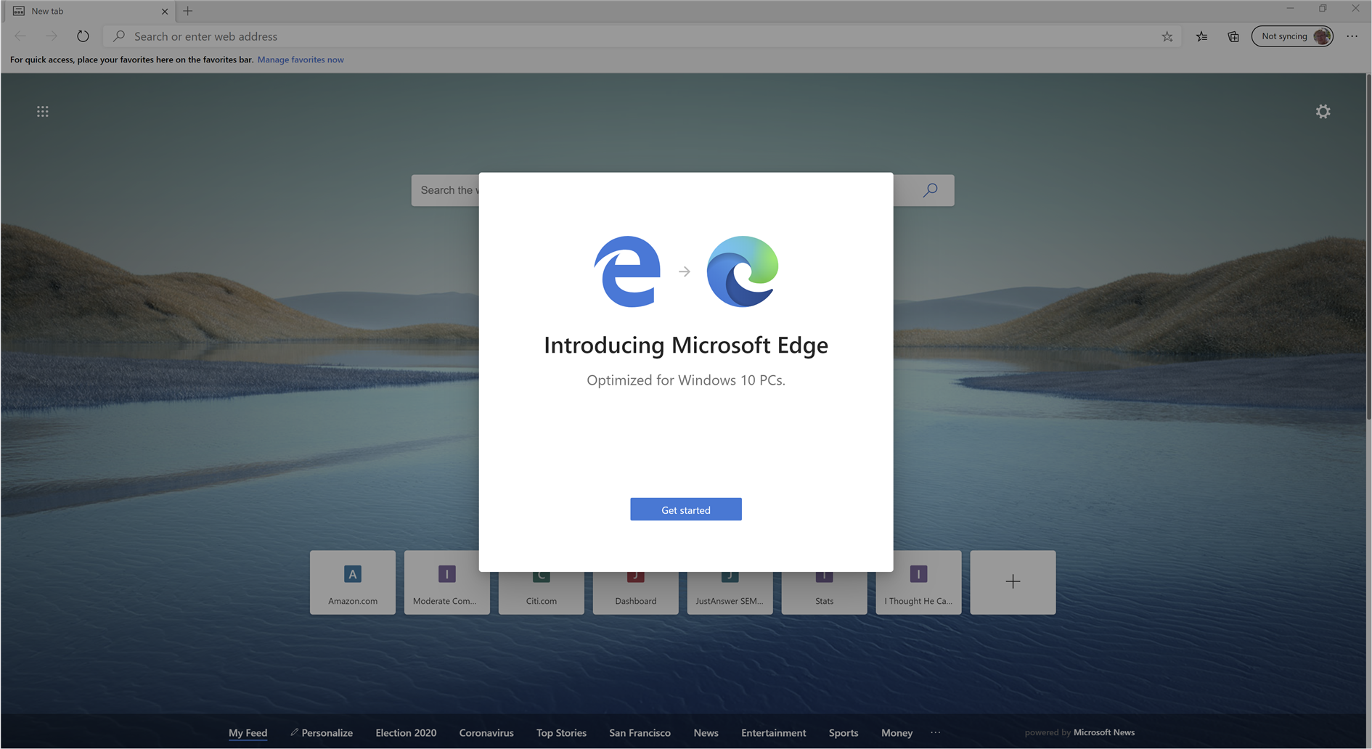1372x749 pixels.
Task: Open a new tab with plus button
Action: [188, 11]
